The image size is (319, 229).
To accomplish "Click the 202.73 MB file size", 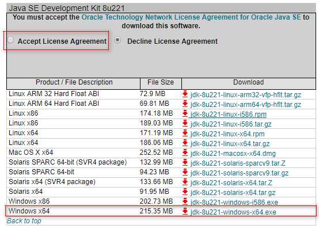I will point(156,201).
